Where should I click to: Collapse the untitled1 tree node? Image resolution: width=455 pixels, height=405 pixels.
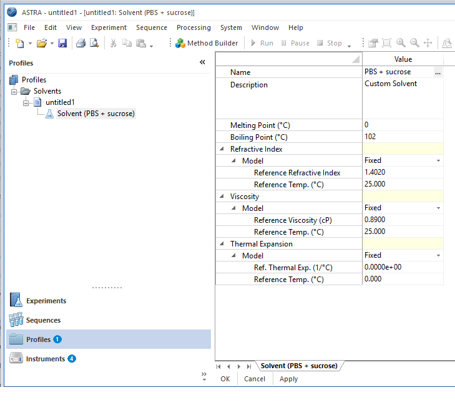(26, 102)
